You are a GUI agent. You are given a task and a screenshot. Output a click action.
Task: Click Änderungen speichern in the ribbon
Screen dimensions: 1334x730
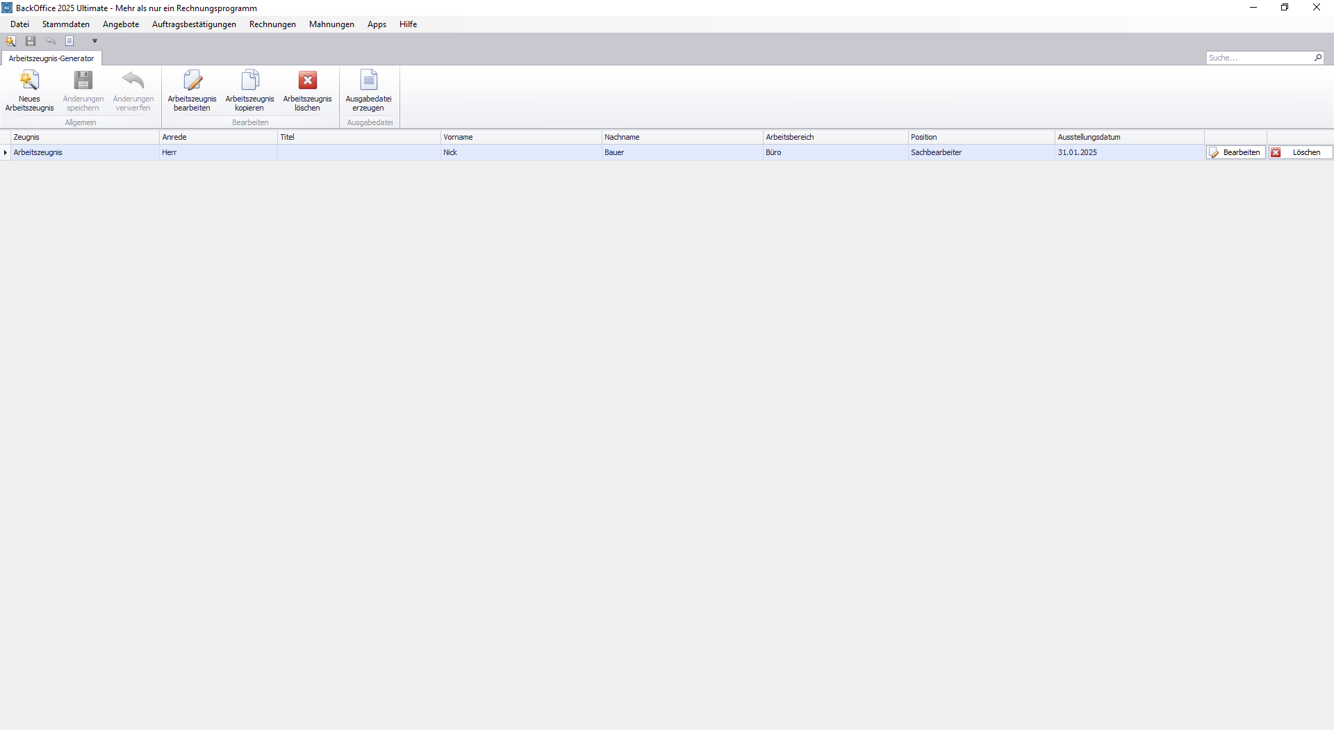(x=83, y=90)
